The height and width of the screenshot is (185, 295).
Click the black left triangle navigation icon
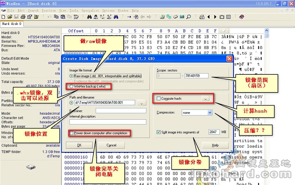point(208,17)
